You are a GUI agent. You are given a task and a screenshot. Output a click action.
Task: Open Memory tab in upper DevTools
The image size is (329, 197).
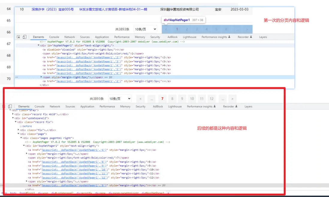140,37
